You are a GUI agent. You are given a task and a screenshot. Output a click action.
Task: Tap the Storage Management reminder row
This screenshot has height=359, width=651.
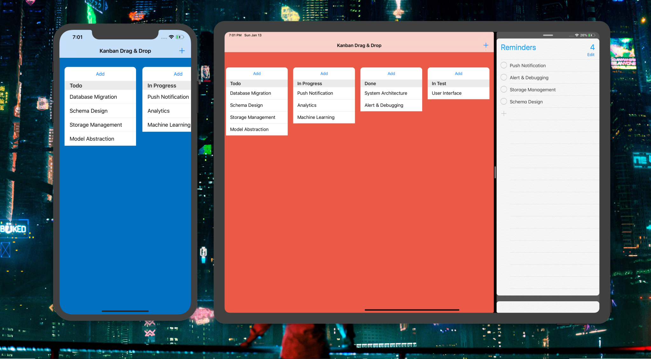coord(532,89)
